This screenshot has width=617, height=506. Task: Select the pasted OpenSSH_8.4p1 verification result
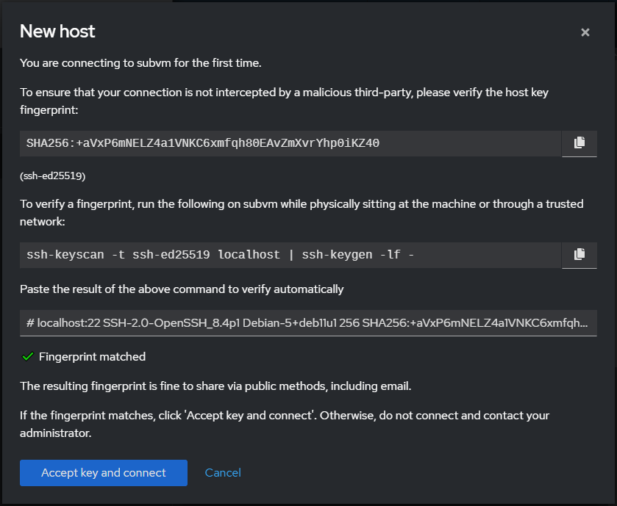307,323
